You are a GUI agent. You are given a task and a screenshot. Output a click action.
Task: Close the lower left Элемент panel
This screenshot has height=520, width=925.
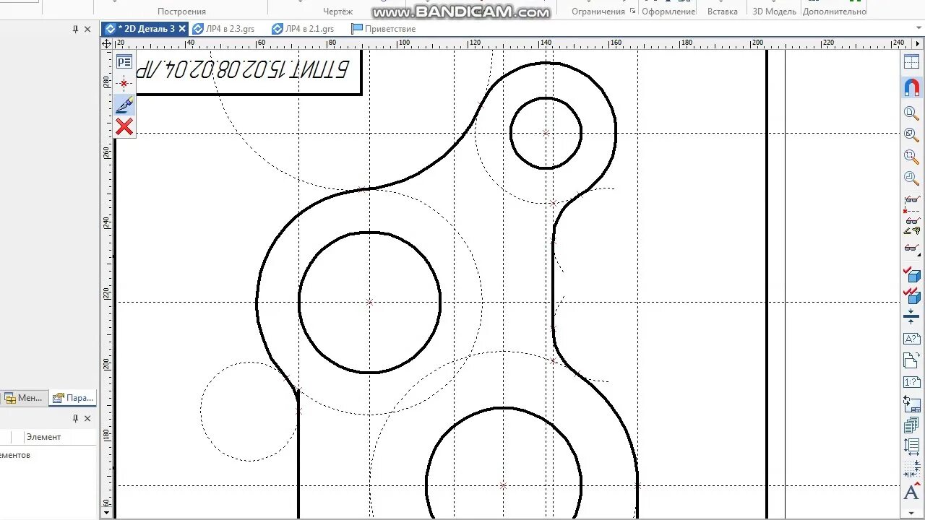pyautogui.click(x=87, y=418)
